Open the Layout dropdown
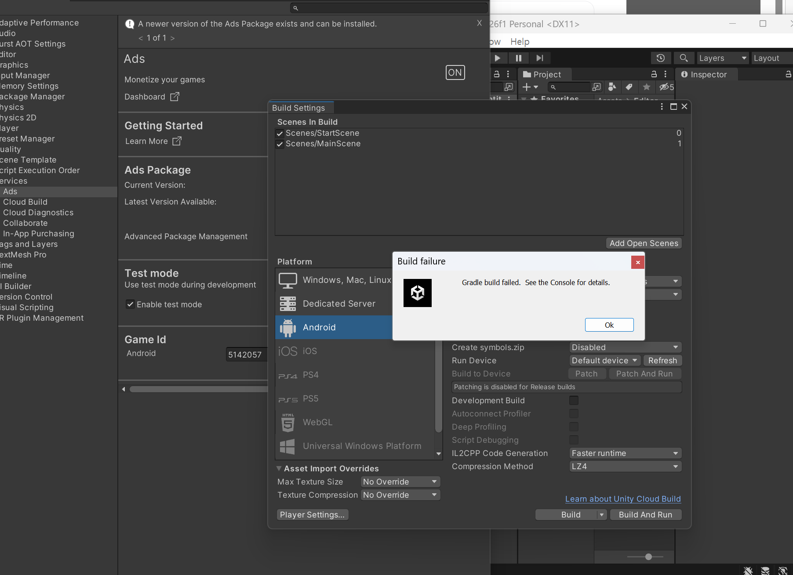793x575 pixels. [771, 58]
